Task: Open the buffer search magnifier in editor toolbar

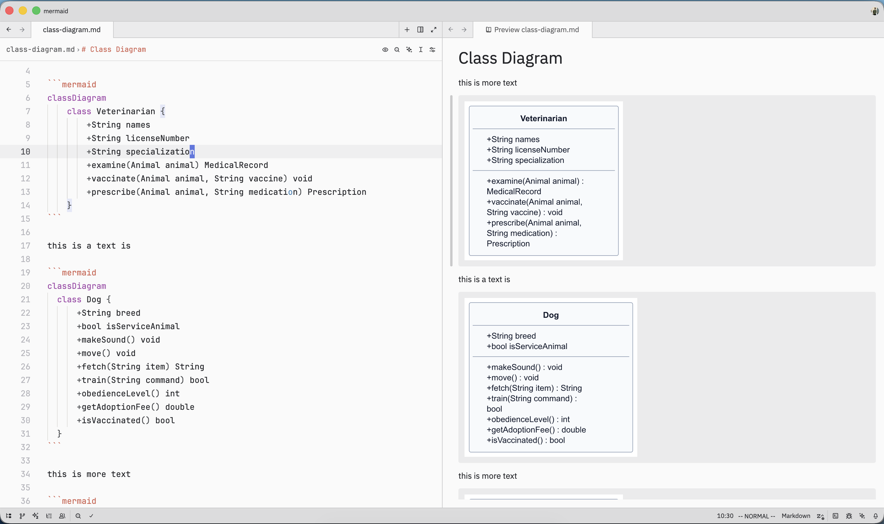Action: [x=396, y=49]
